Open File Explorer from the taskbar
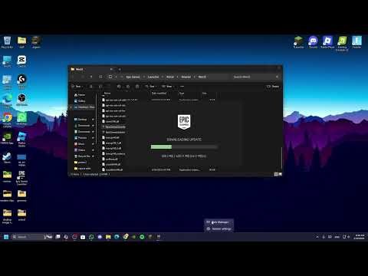 point(108,237)
